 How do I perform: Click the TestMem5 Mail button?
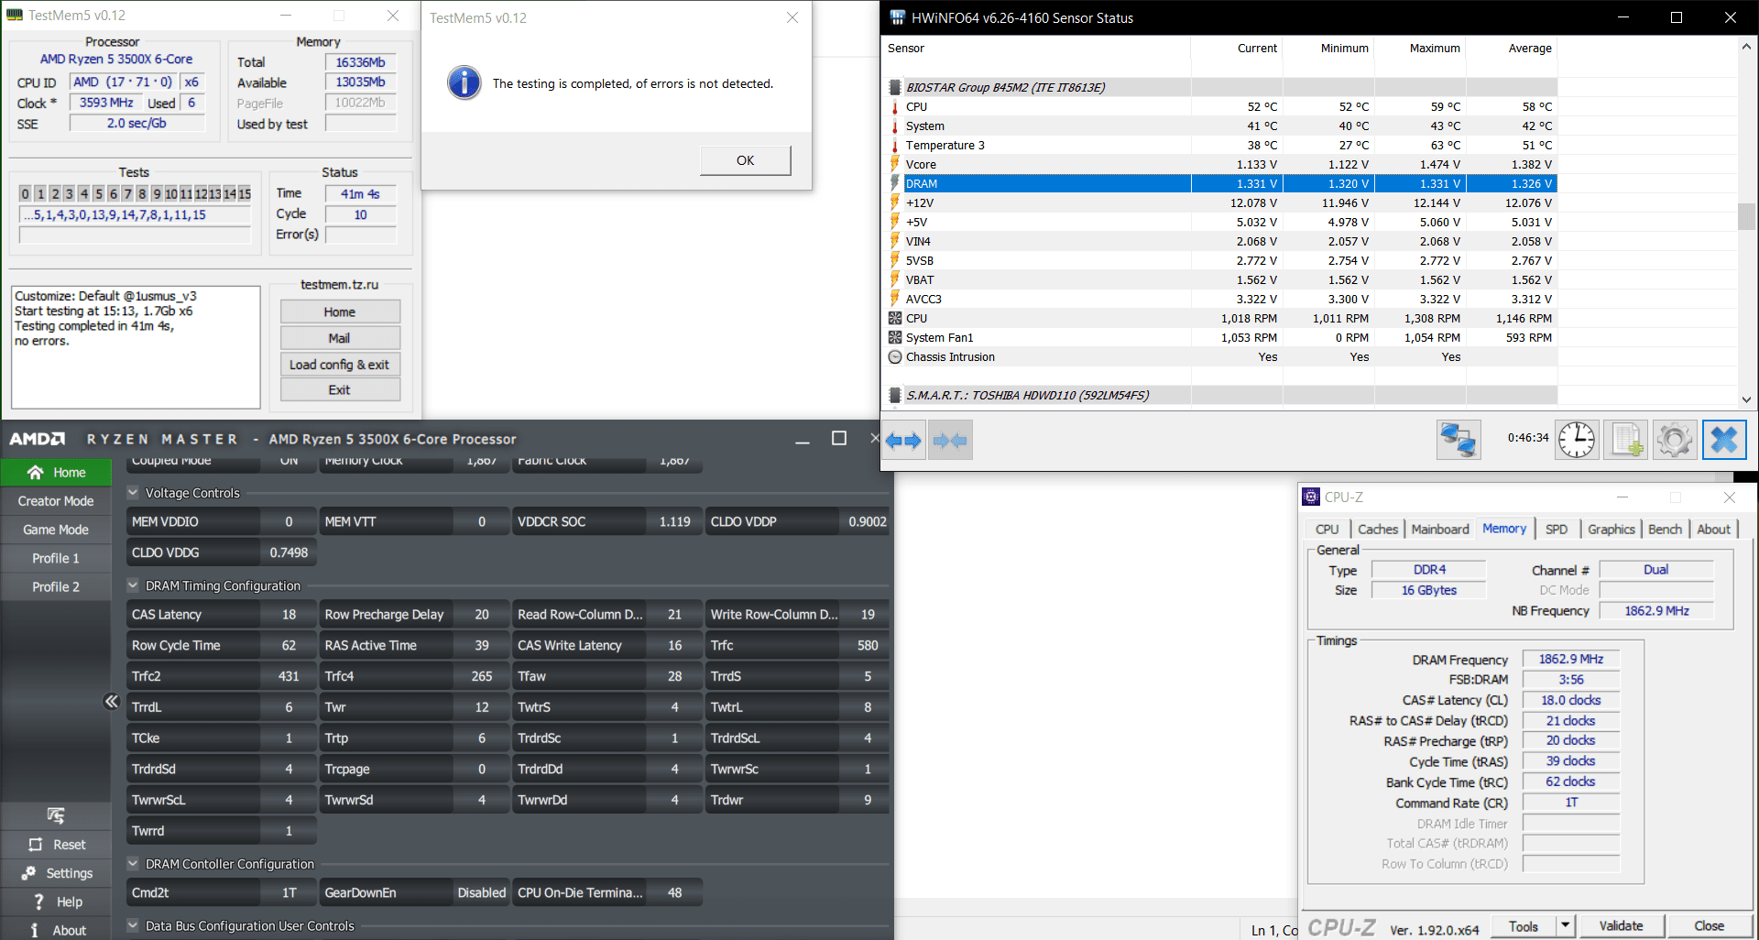tap(340, 337)
